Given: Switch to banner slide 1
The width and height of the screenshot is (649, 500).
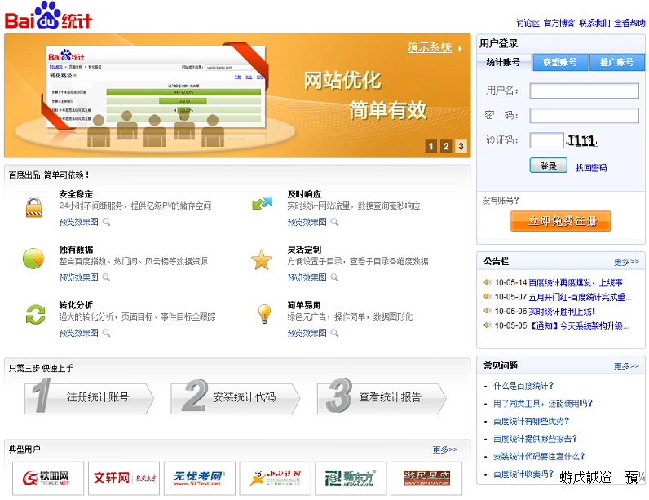Looking at the screenshot, I should pyautogui.click(x=430, y=146).
